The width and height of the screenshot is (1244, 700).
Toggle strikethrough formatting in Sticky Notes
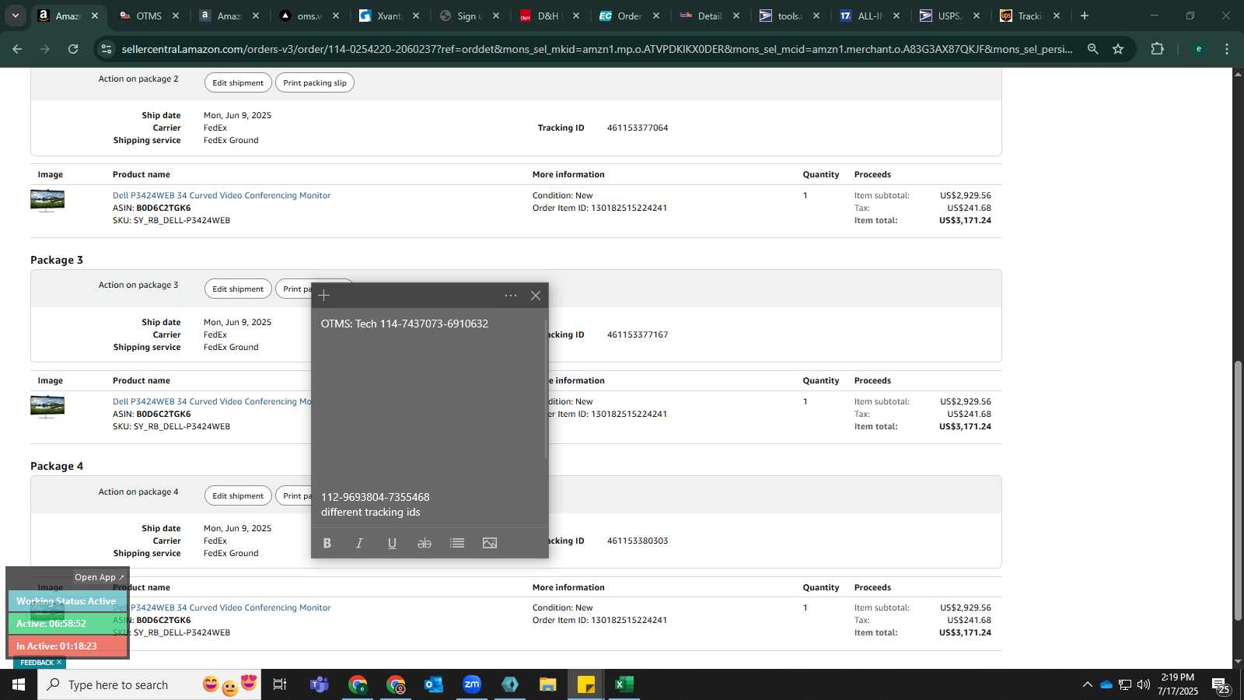425,543
